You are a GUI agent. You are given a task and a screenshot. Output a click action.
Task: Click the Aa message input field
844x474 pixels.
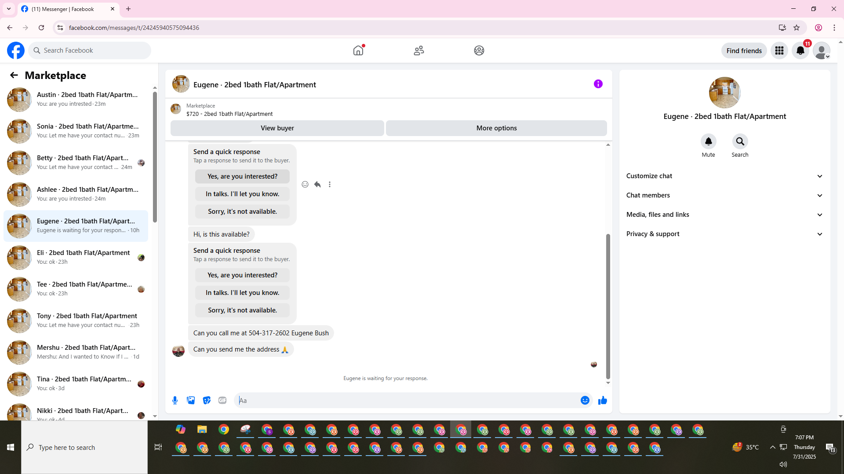pos(404,400)
